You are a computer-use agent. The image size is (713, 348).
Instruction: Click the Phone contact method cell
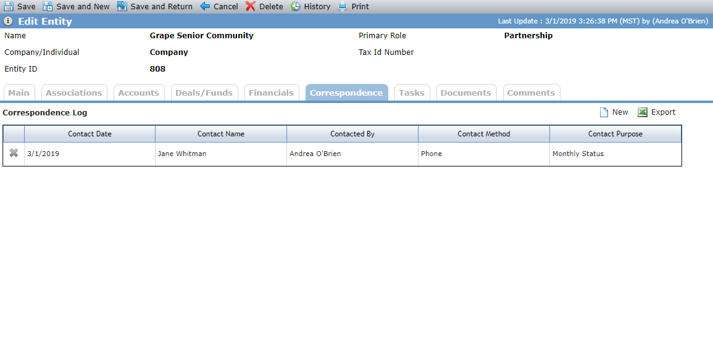pyautogui.click(x=484, y=154)
